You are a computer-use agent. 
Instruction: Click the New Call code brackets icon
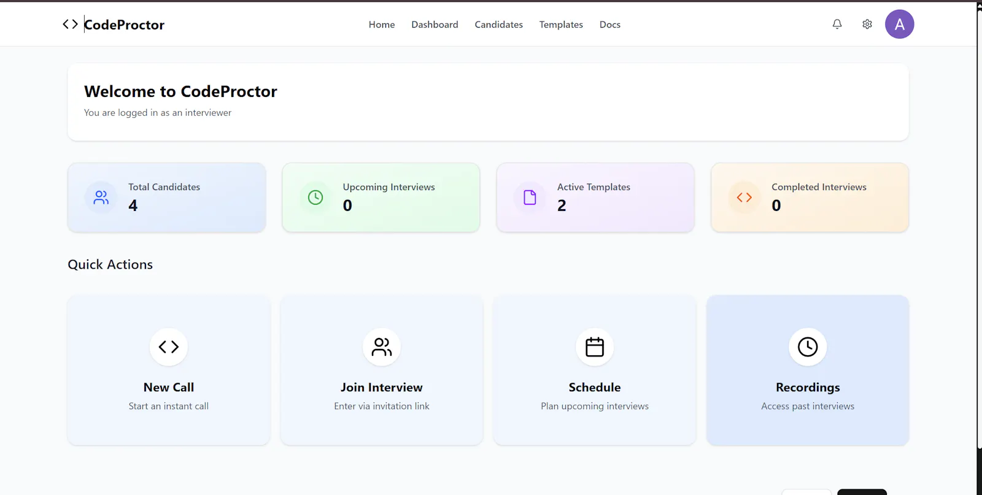point(169,347)
